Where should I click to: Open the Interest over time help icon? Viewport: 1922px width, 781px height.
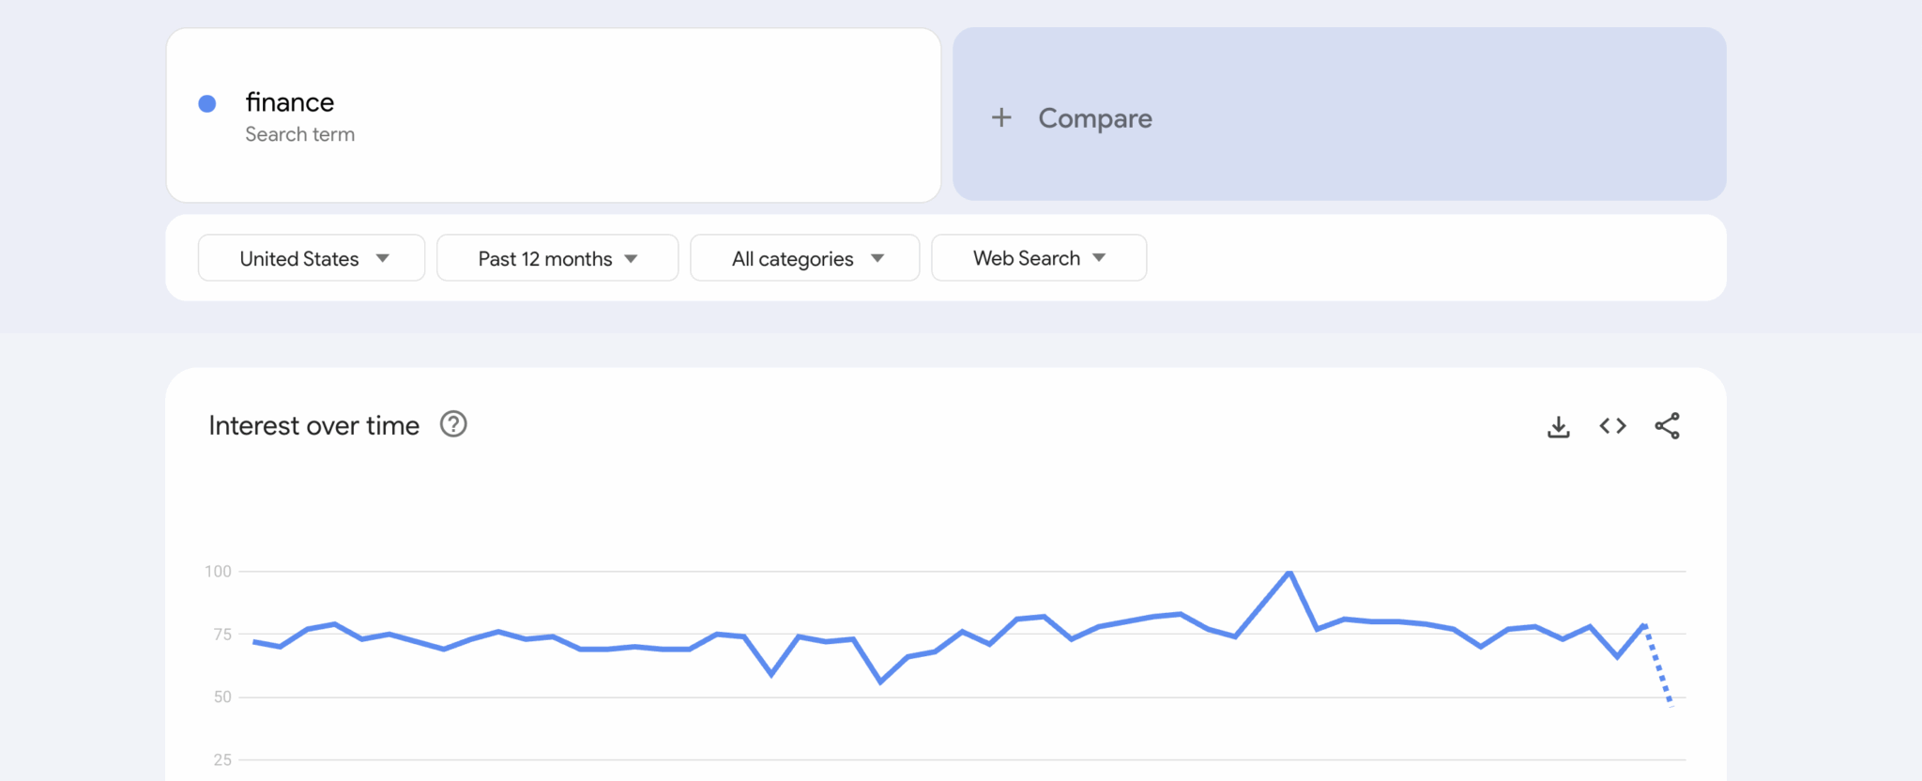coord(453,425)
